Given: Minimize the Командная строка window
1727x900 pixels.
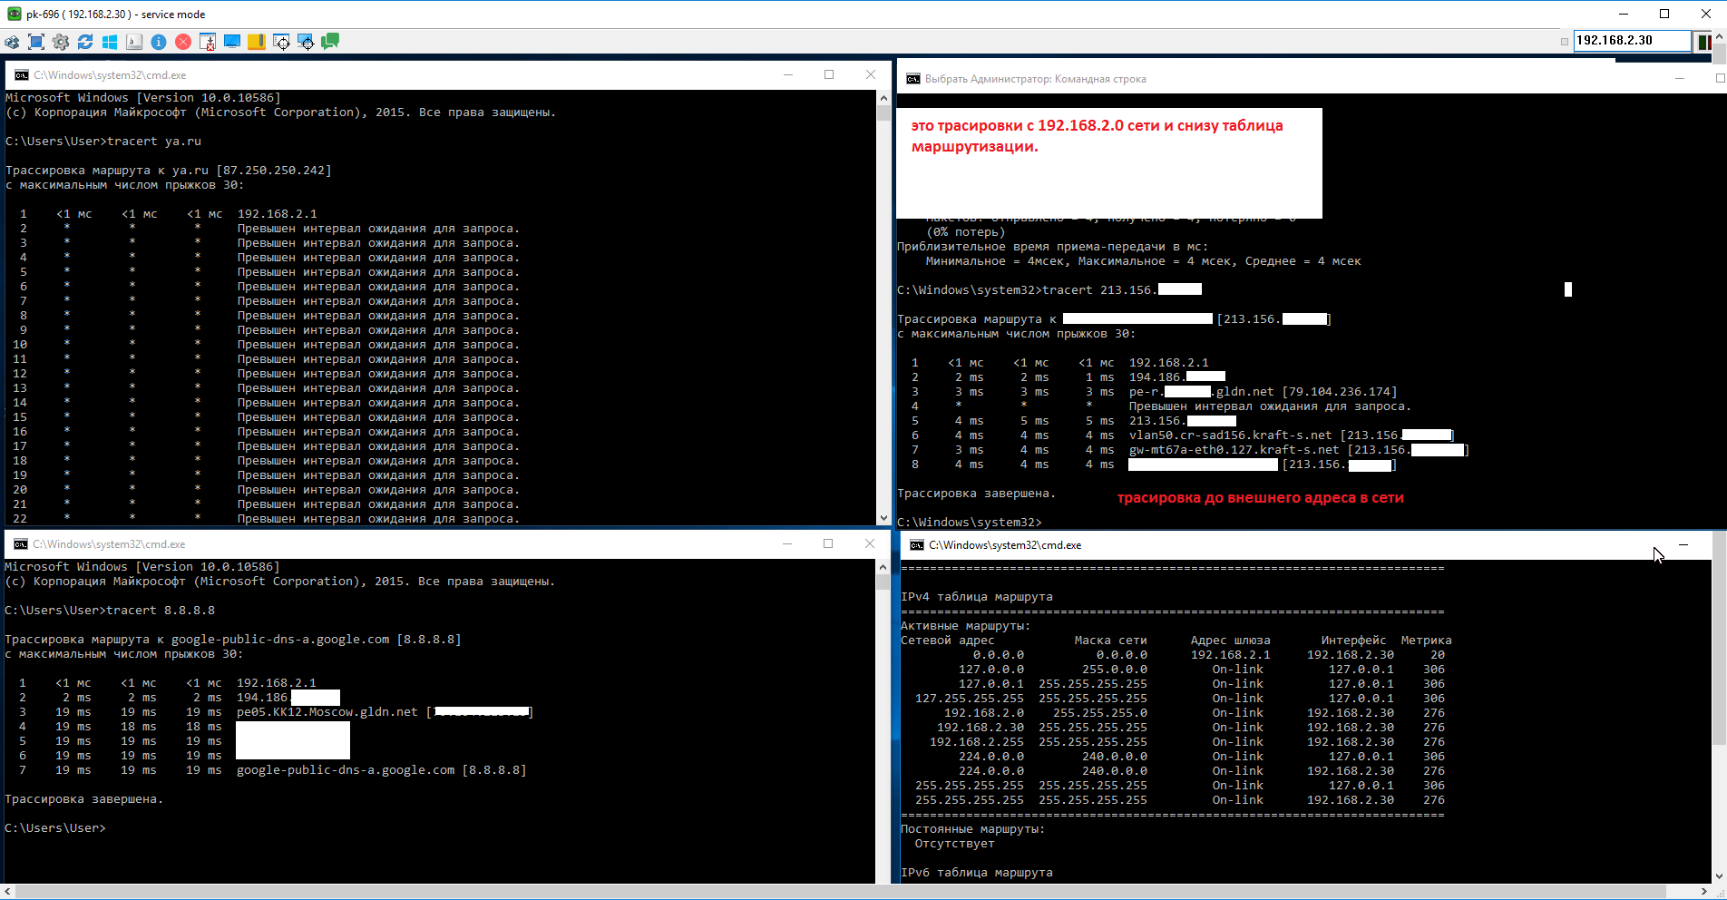Looking at the screenshot, I should [x=1680, y=79].
